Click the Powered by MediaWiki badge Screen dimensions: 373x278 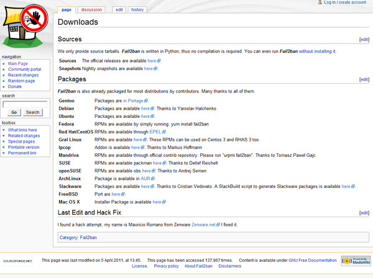[356, 261]
